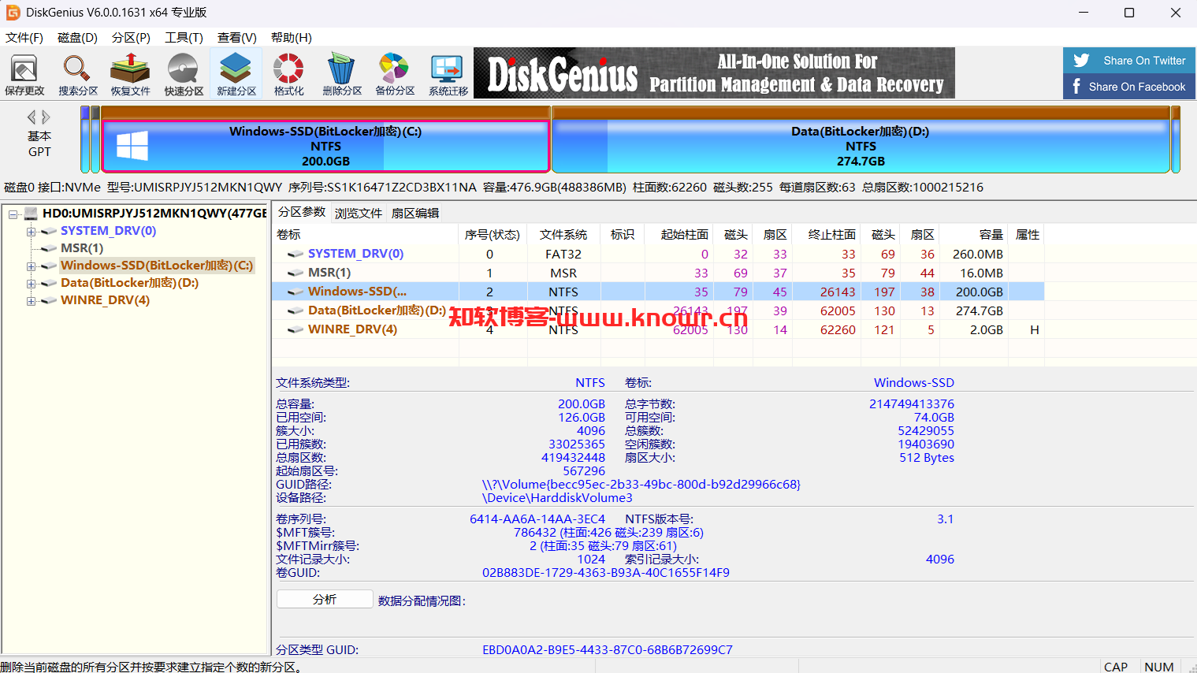
Task: Click the DiskGenius app logo in title bar
Action: tap(13, 13)
